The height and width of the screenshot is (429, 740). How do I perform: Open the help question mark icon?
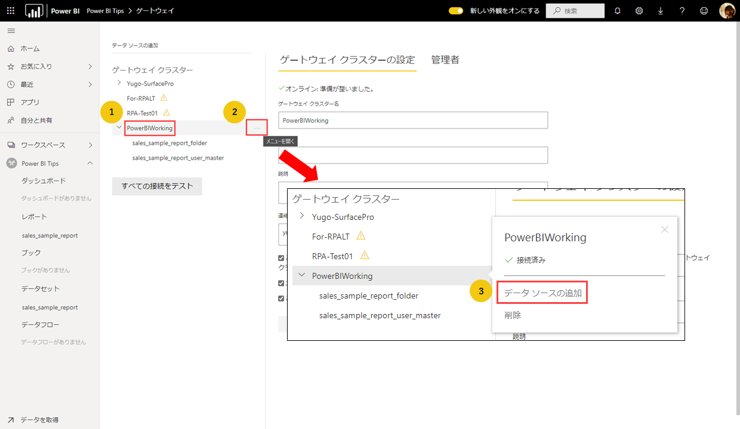coord(682,11)
